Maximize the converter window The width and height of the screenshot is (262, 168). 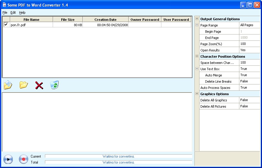(x=250, y=5)
